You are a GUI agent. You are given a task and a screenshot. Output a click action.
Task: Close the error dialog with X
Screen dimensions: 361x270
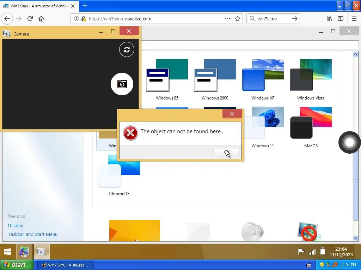pos(232,114)
